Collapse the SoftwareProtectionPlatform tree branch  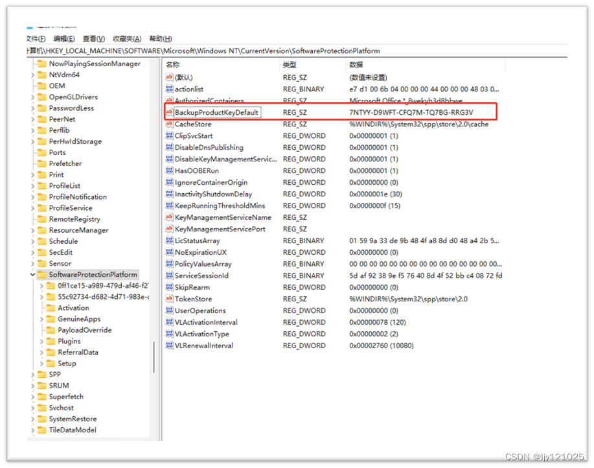[x=31, y=274]
